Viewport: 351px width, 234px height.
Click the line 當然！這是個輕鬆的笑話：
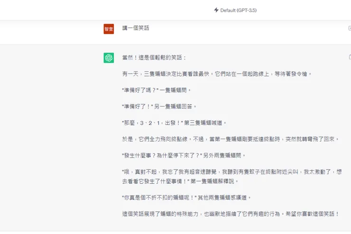pyautogui.click(x=154, y=58)
